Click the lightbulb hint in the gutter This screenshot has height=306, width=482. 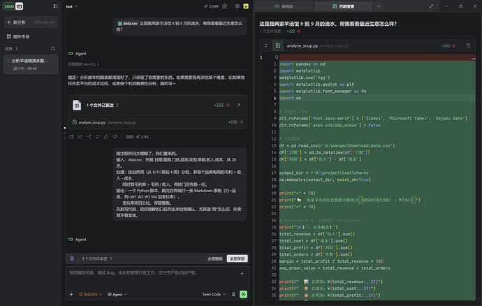(x=277, y=57)
